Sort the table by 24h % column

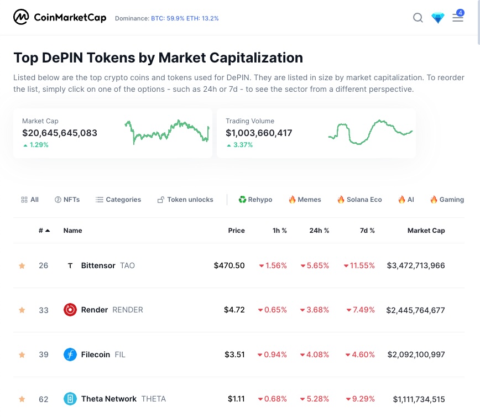319,231
